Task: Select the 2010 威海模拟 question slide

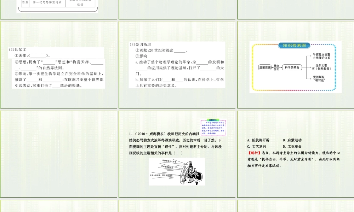Action: (177, 154)
